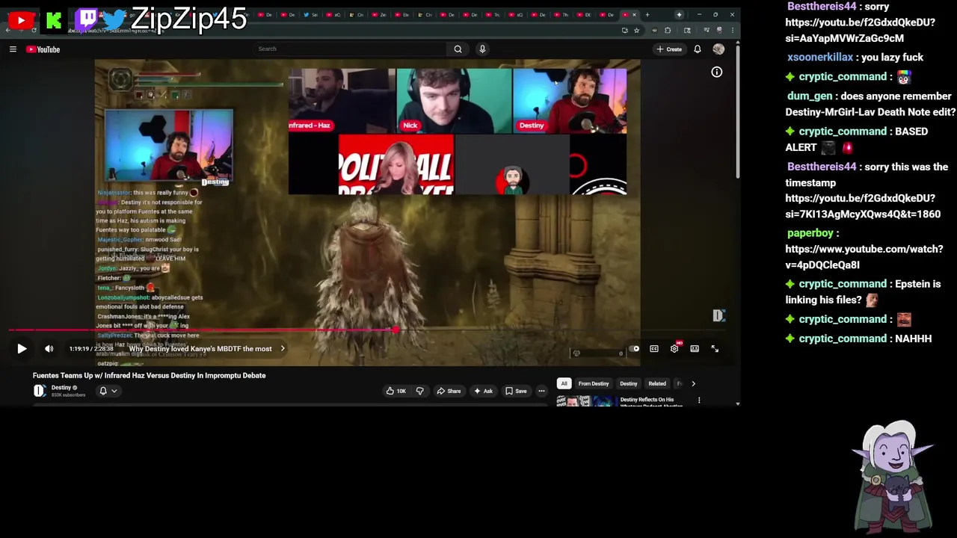Select the Related filter chip
Screen dimensions: 957x538
[x=657, y=383]
